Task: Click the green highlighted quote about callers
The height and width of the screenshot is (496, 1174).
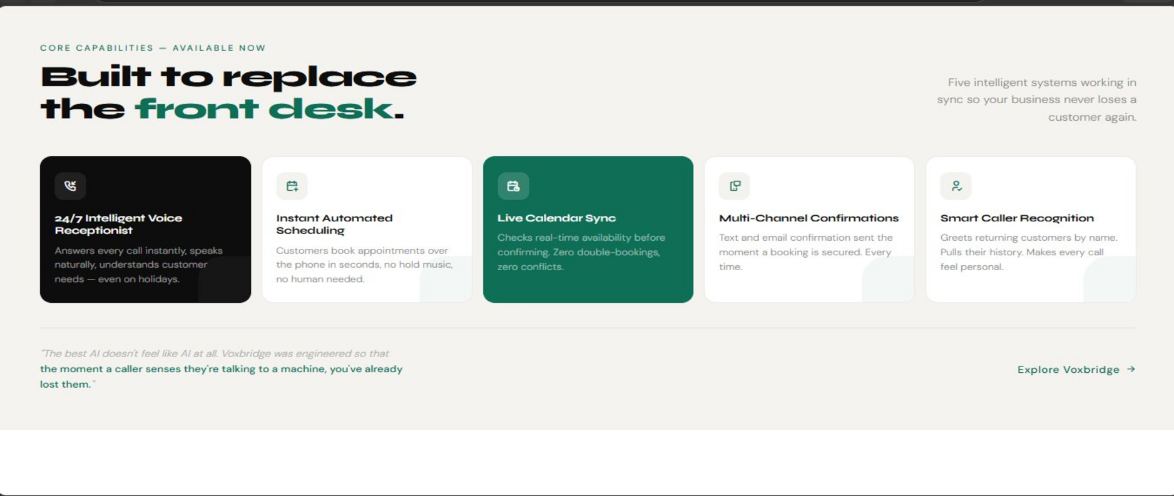Action: 222,377
